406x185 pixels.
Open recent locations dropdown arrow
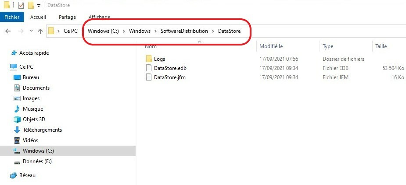pyautogui.click(x=31, y=31)
